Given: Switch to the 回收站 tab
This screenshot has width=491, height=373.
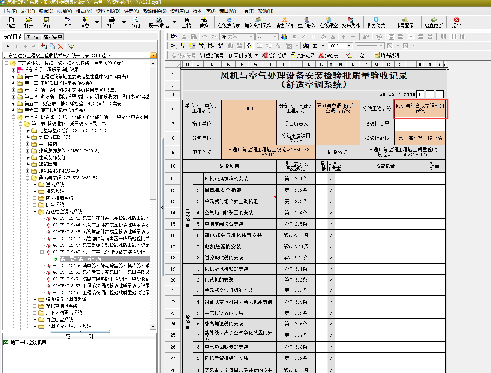Looking at the screenshot, I should click(33, 37).
